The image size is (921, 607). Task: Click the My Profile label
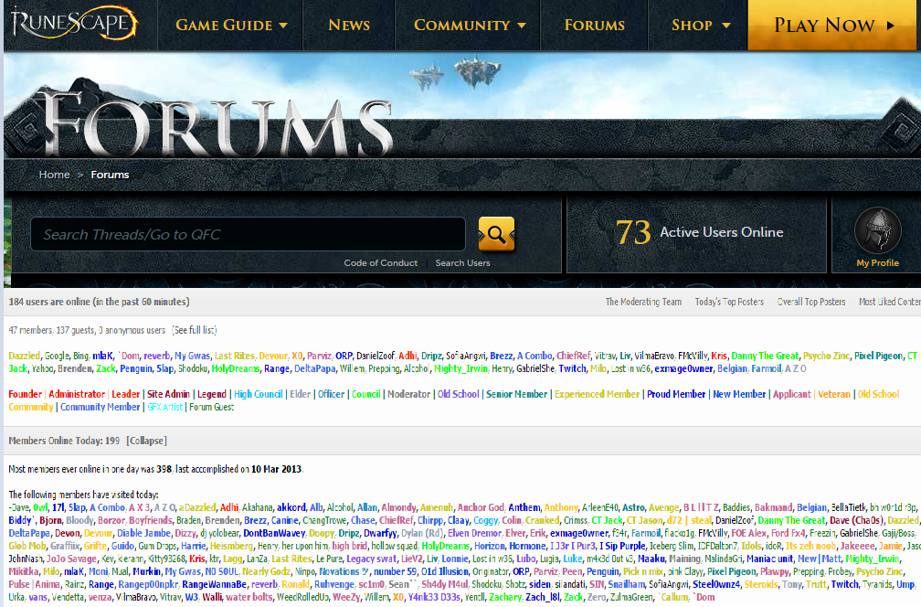pos(877,262)
